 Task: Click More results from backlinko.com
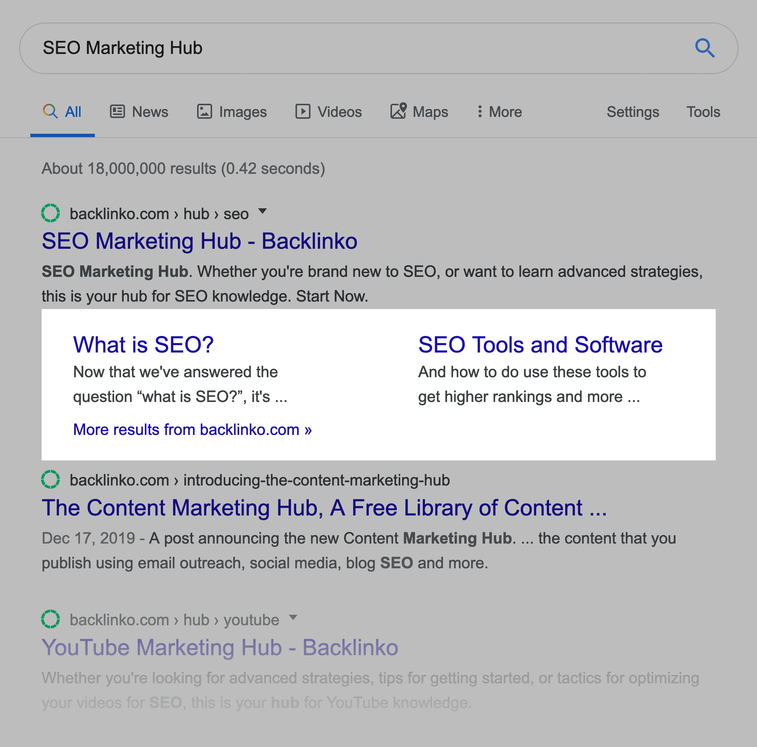(192, 430)
